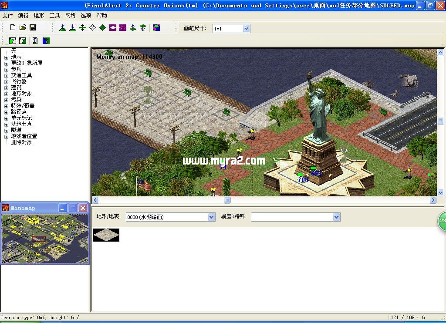Screen dimensions: 446x323
Task: Open the 文件 menu
Action: pos(8,15)
